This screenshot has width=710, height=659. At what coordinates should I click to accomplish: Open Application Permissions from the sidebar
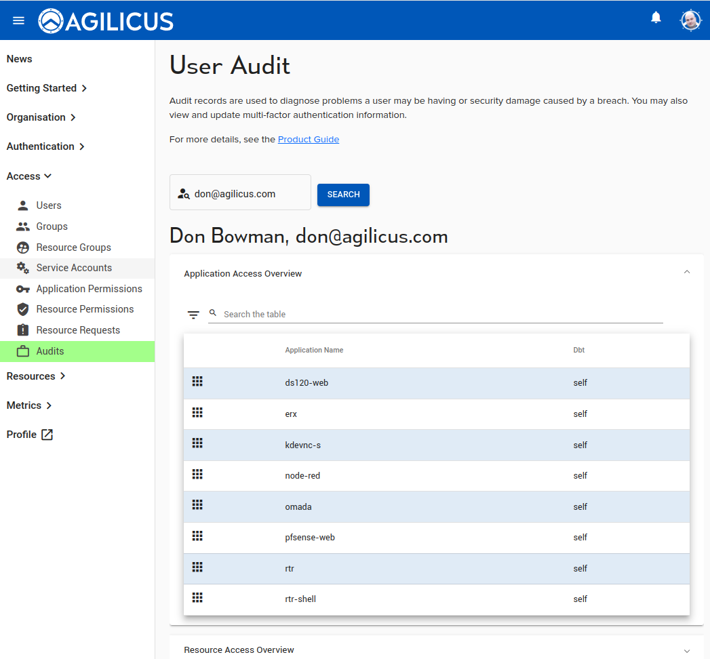pos(89,289)
